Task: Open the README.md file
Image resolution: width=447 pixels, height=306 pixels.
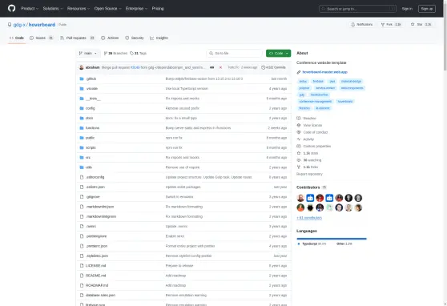Action: click(x=96, y=276)
